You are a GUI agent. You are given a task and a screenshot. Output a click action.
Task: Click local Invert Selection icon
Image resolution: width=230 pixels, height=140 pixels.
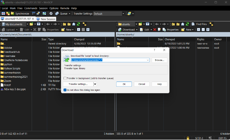coord(88,30)
